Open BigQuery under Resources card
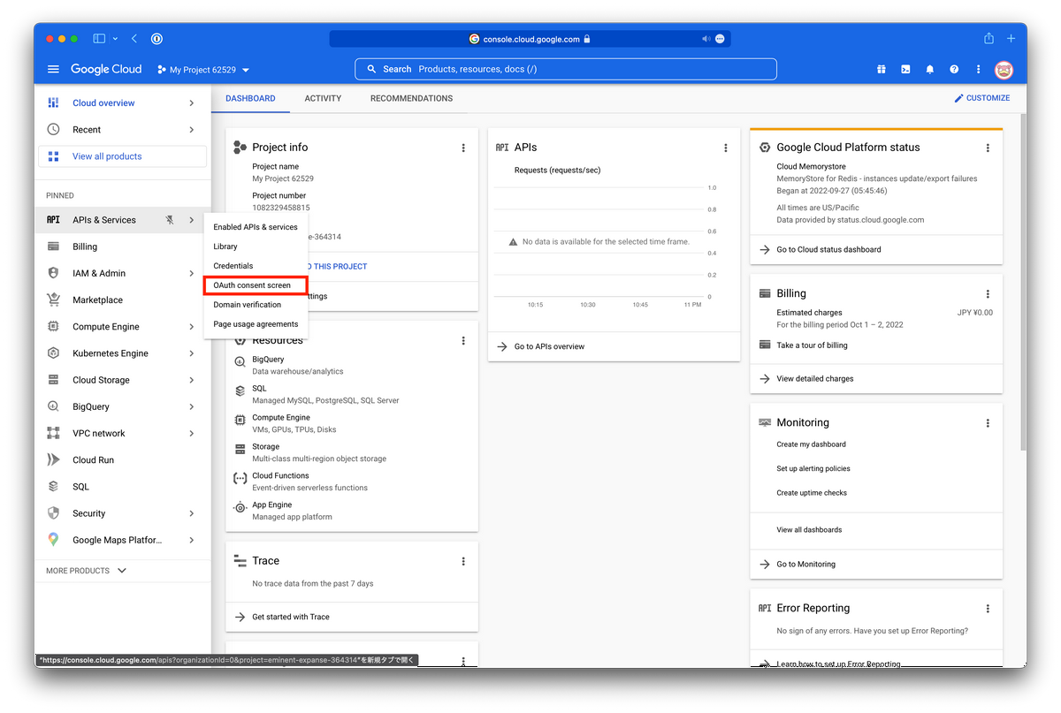Image resolution: width=1061 pixels, height=713 pixels. (268, 360)
